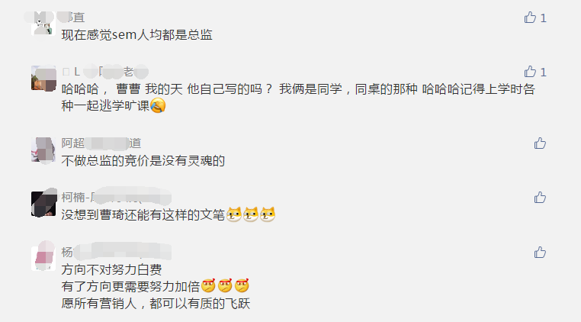This screenshot has width=581, height=322.
Task: Open profile name starting with 柯楠
Action: point(116,198)
